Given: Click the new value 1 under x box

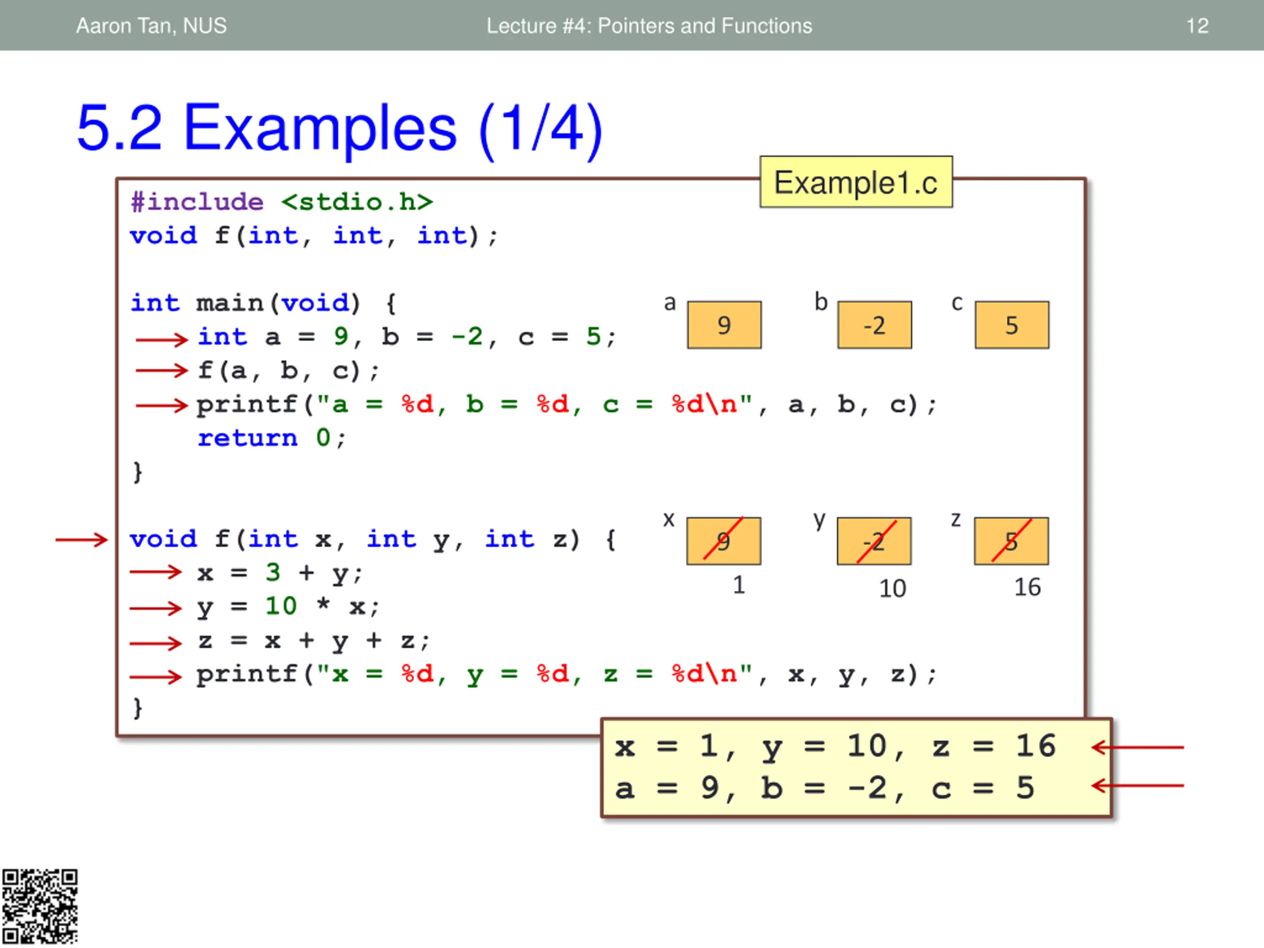Looking at the screenshot, I should click(739, 585).
